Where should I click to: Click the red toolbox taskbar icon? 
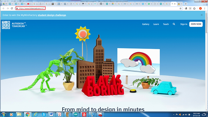(x=100, y=114)
